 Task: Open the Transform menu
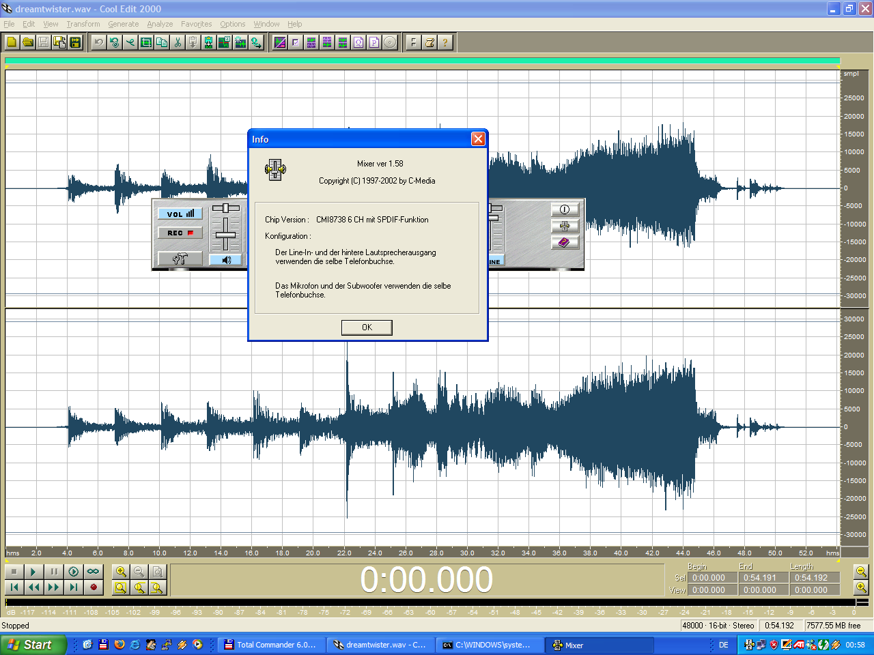coord(83,24)
